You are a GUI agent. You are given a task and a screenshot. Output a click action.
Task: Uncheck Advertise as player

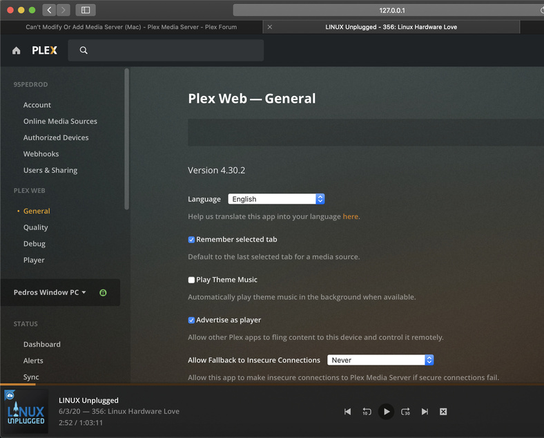point(191,320)
